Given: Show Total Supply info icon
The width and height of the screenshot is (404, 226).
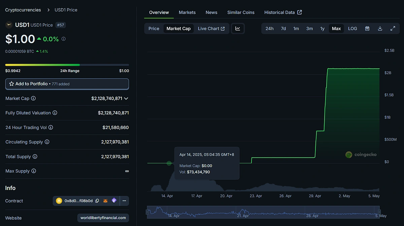Looking at the screenshot, I should coord(35,157).
